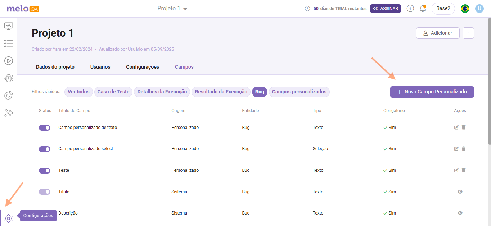Open the bugs icon in sidebar
Screen dimensions: 491x226
[8, 78]
